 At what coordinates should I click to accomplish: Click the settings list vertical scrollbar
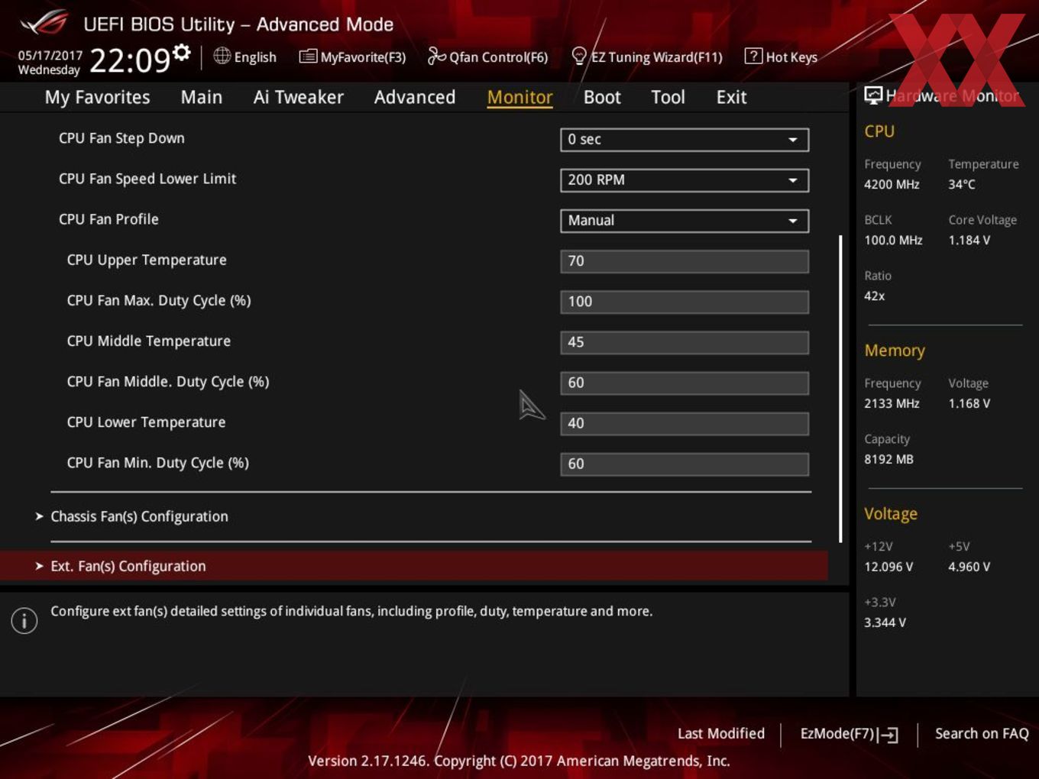coord(840,389)
